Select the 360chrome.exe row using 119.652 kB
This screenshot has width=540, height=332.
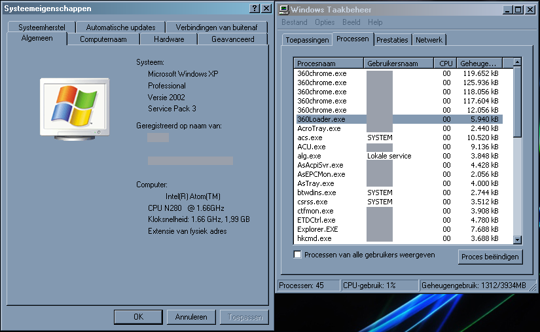point(399,73)
